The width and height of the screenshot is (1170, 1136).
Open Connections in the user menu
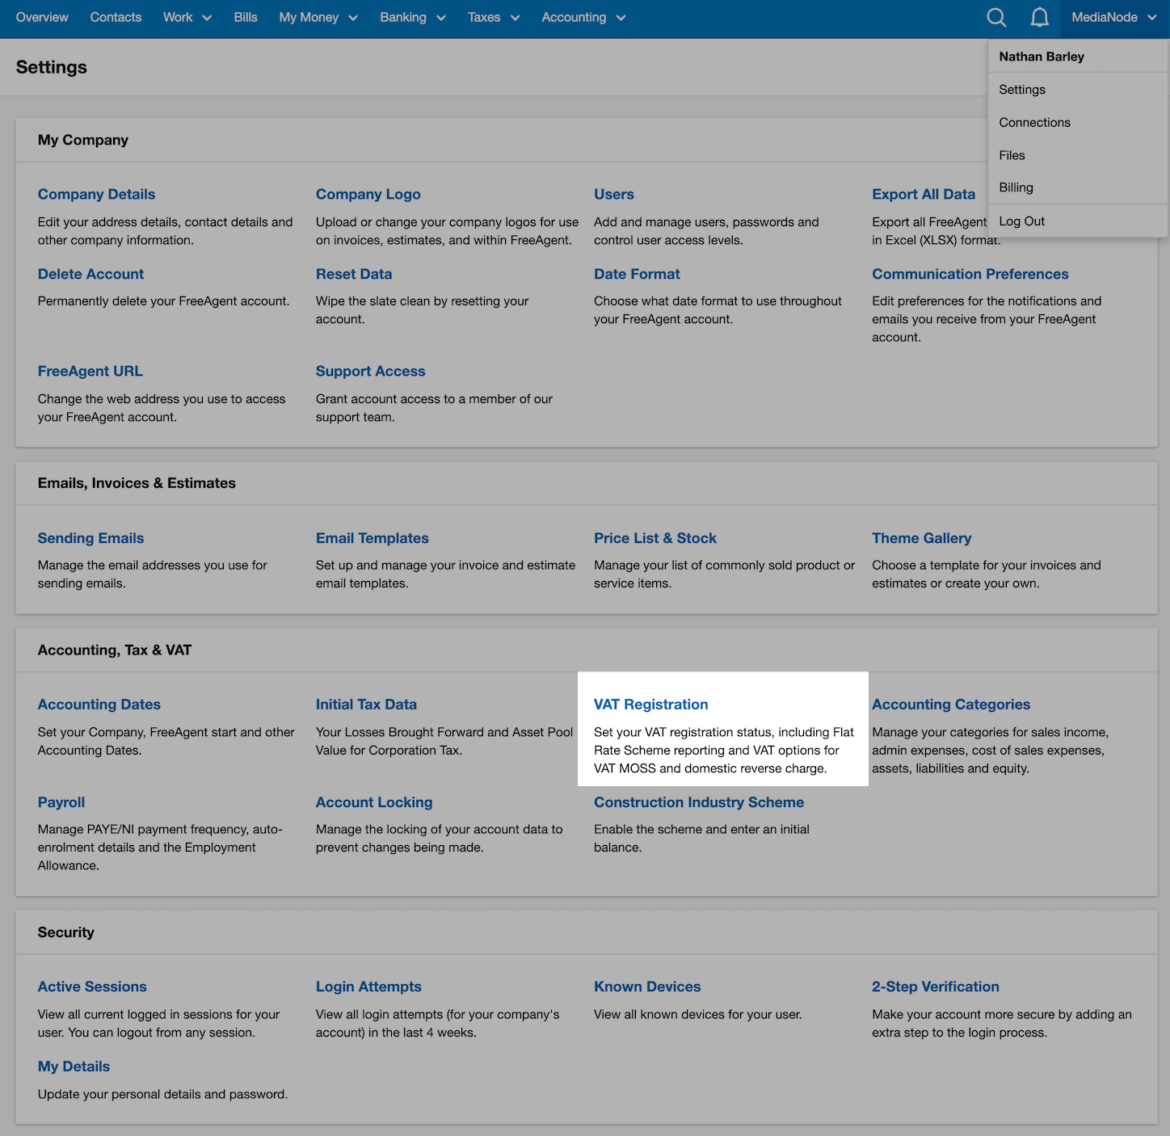tap(1034, 122)
